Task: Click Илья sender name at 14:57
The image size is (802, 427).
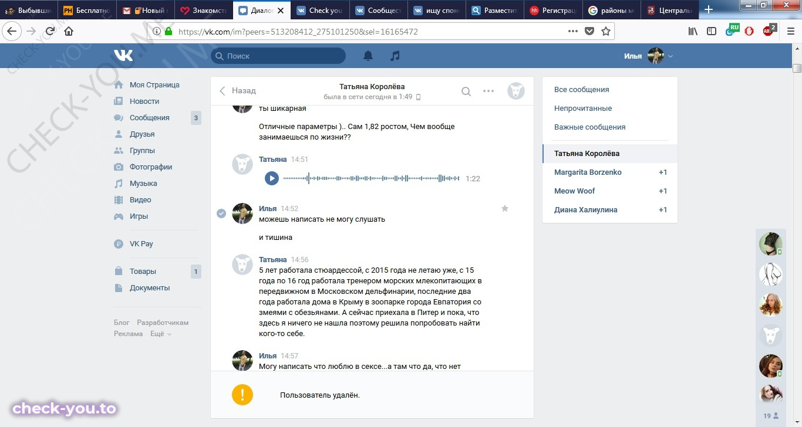Action: 268,355
